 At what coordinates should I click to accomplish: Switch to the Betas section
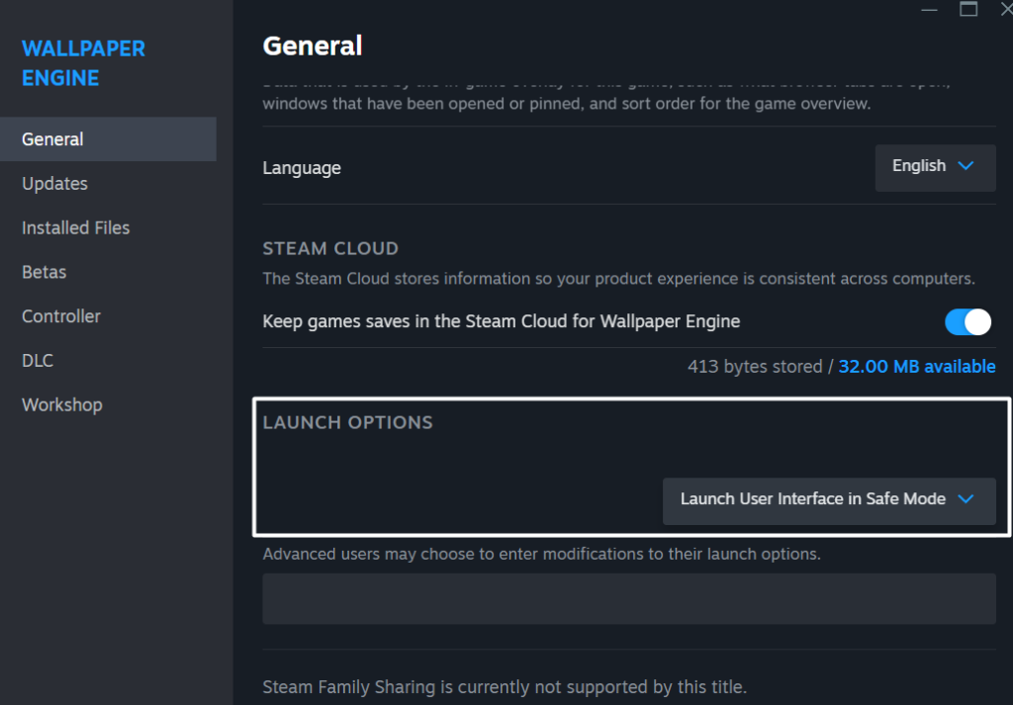pos(45,272)
